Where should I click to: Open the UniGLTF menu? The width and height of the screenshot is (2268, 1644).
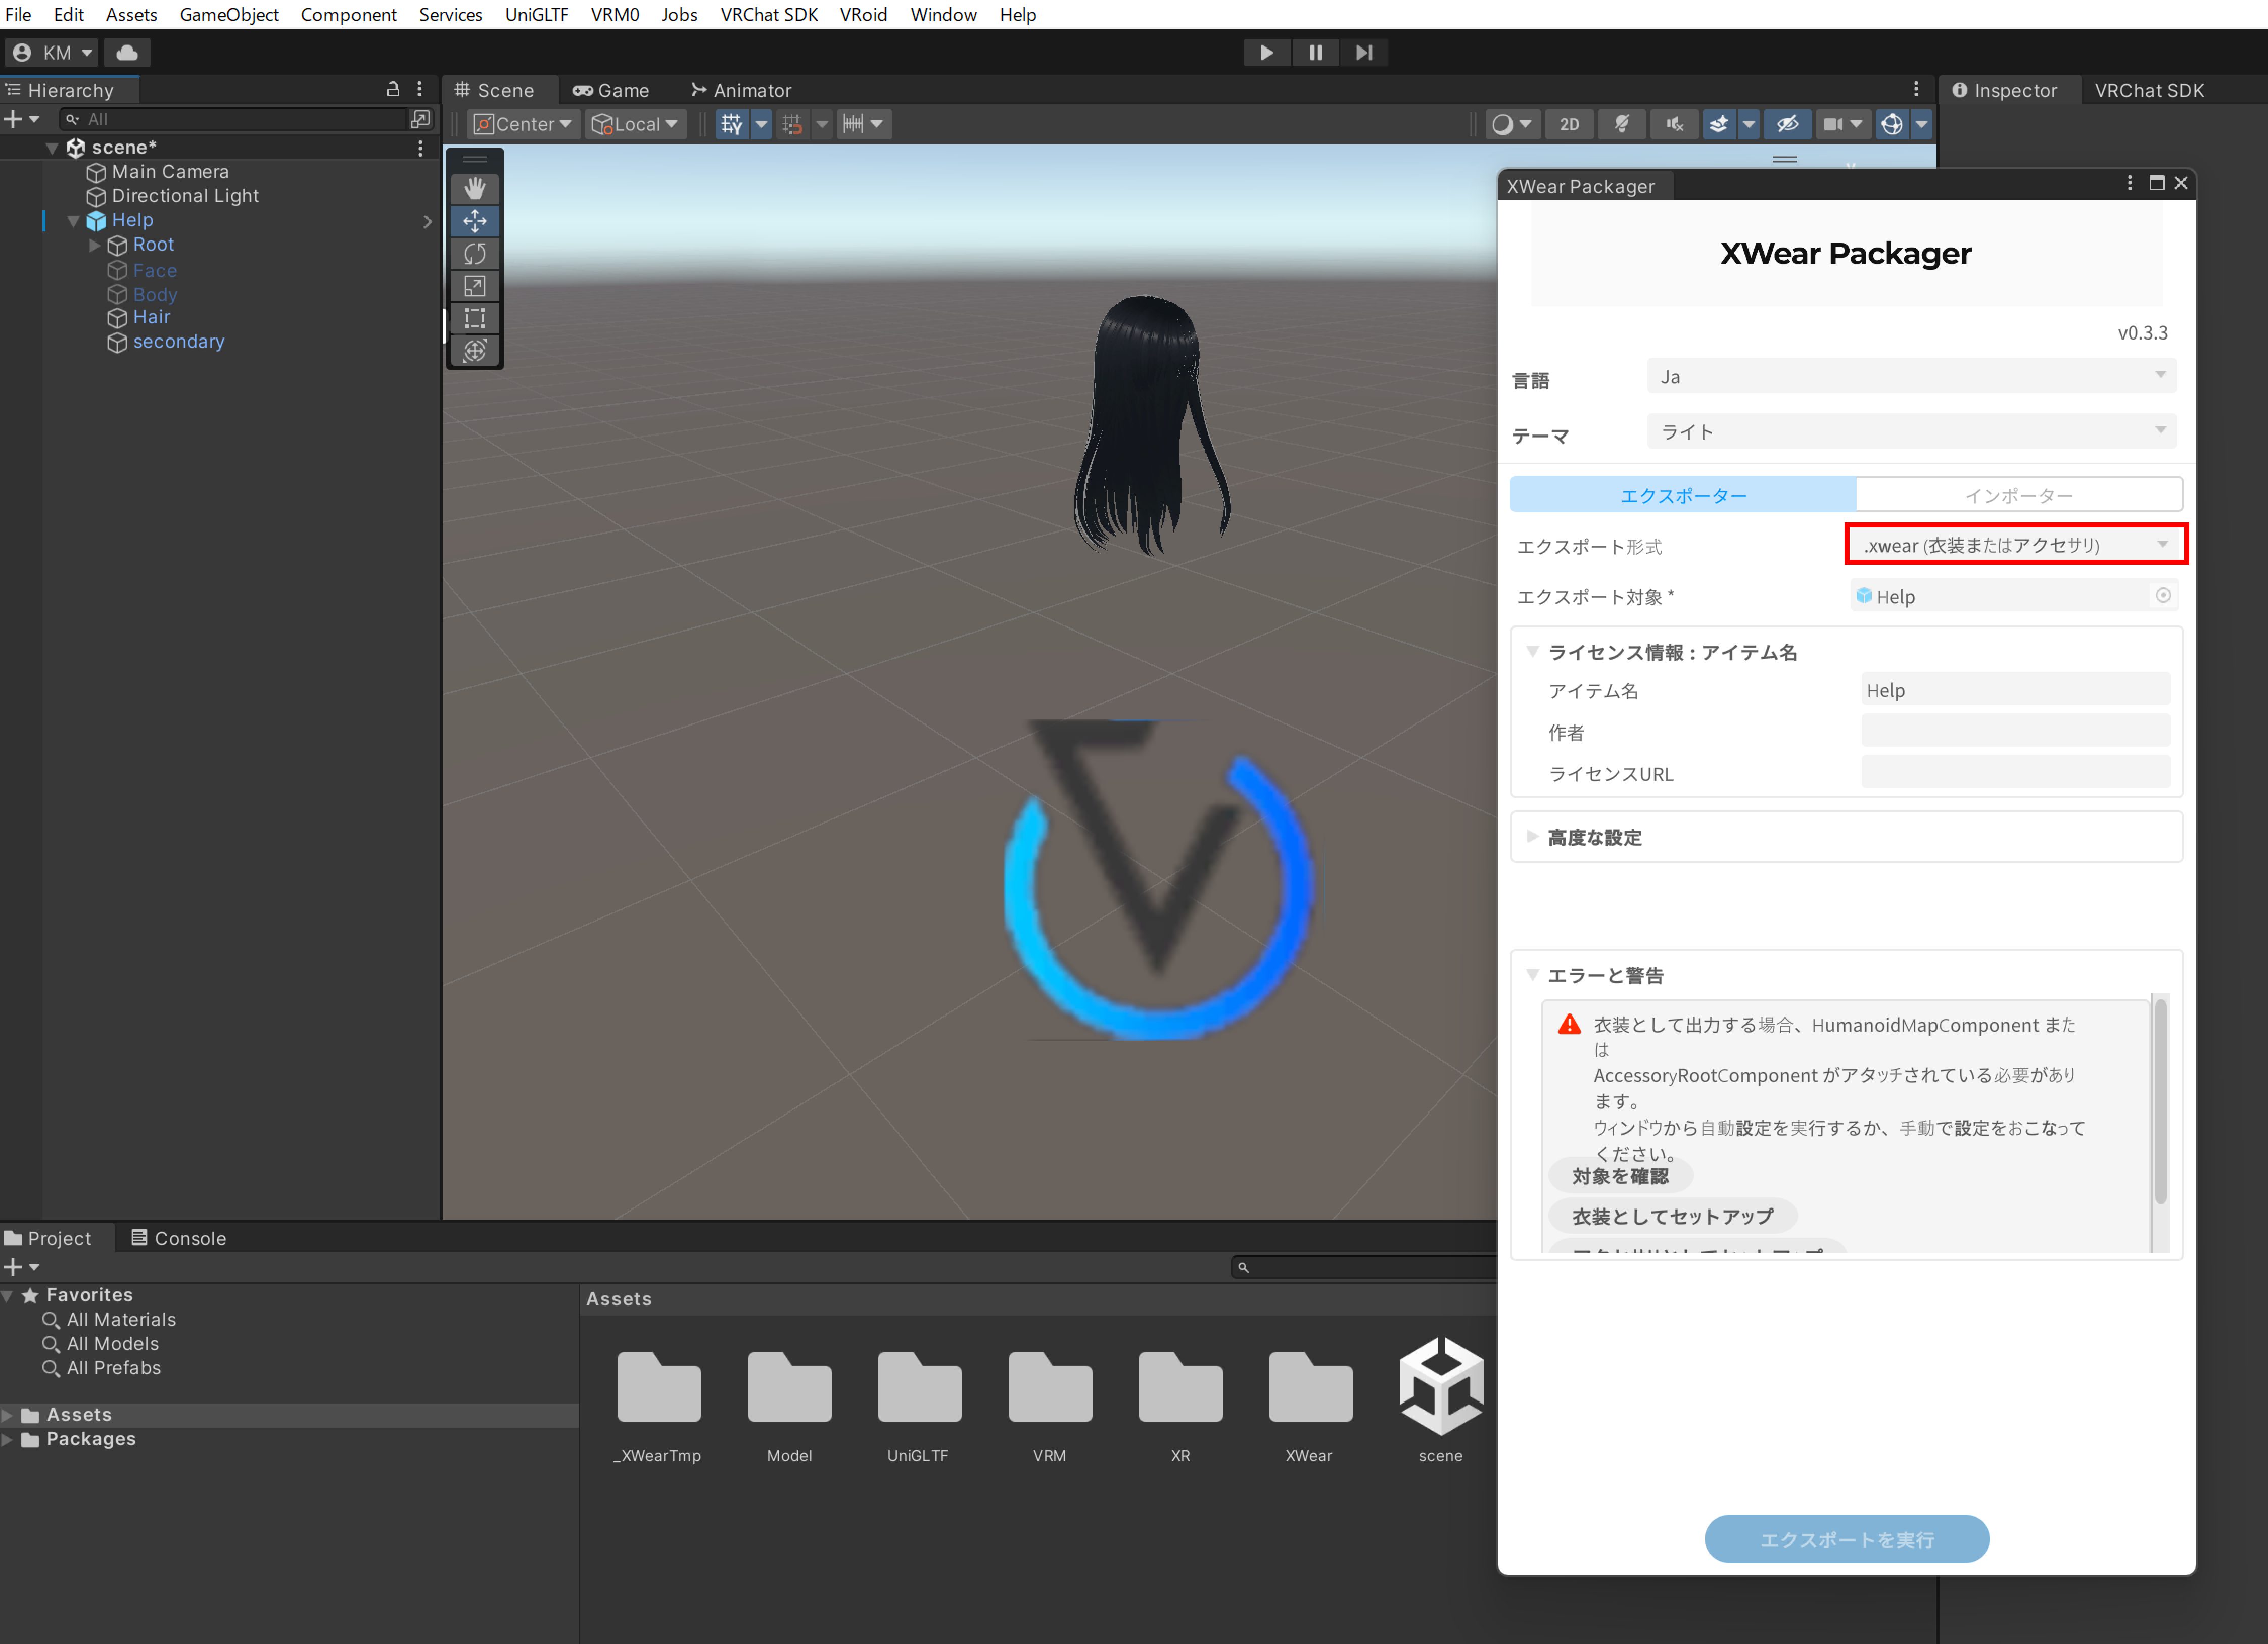[x=536, y=14]
